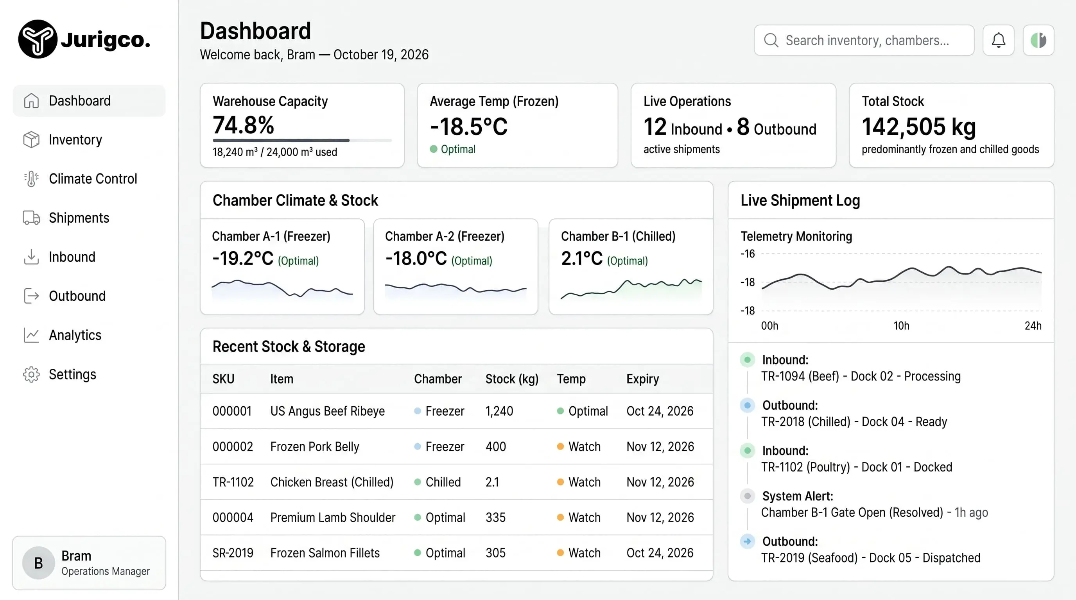This screenshot has width=1076, height=600.
Task: Open the notifications bell
Action: [x=998, y=40]
